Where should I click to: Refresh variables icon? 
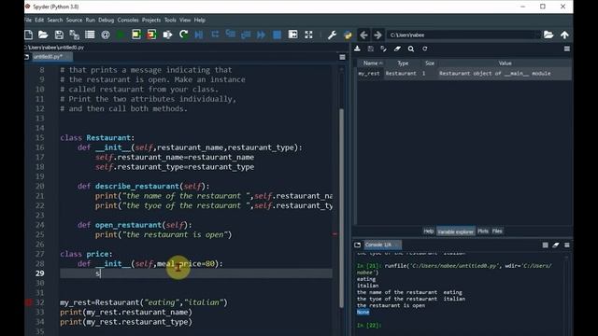(x=424, y=49)
